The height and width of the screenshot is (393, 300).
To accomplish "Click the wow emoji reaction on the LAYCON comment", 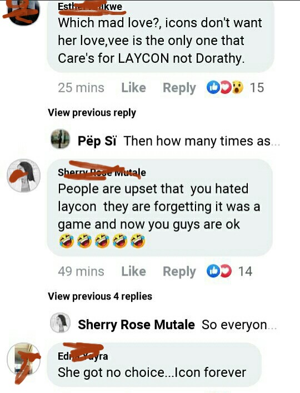I will click(x=237, y=87).
